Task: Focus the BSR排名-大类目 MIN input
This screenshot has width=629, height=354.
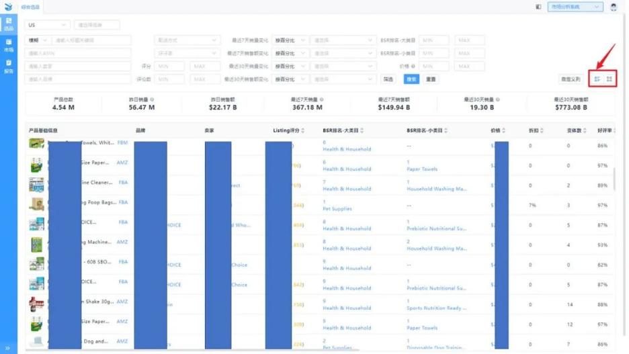Action: (x=434, y=40)
